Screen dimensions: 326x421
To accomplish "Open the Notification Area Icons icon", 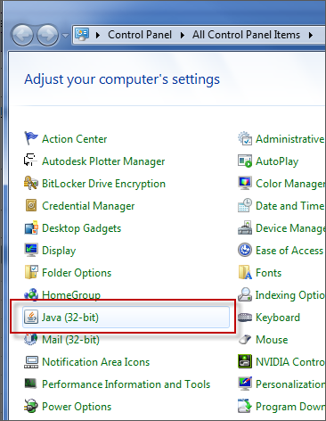I will coord(31,361).
